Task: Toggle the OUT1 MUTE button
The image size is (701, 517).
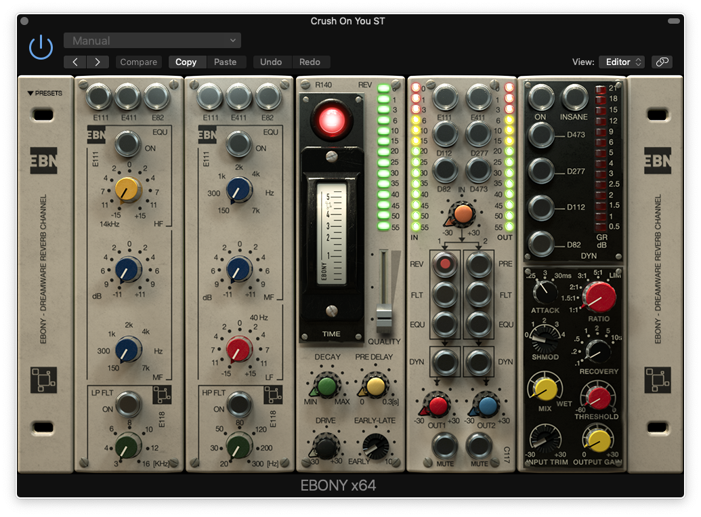Action: click(x=445, y=445)
